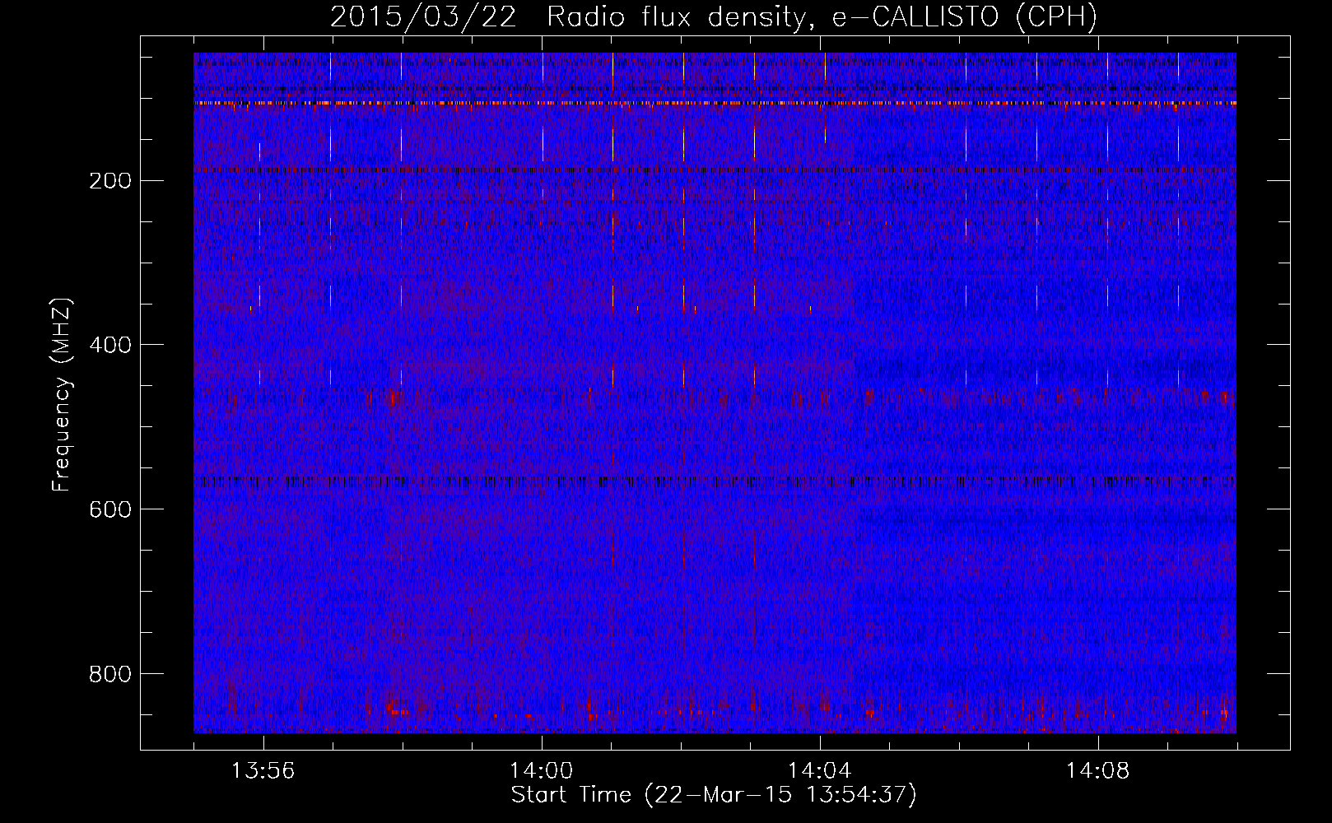The image size is (1332, 823).
Task: Click the "14:00" time tick label
Action: point(541,771)
